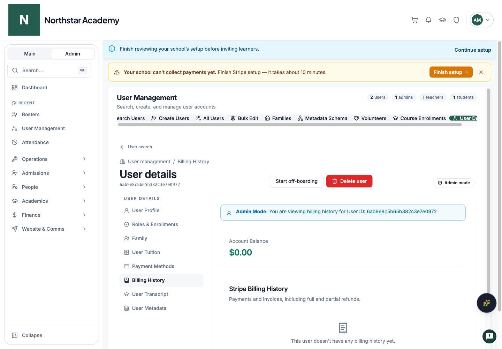
Task: Open the Create Users tab
Action: click(170, 118)
